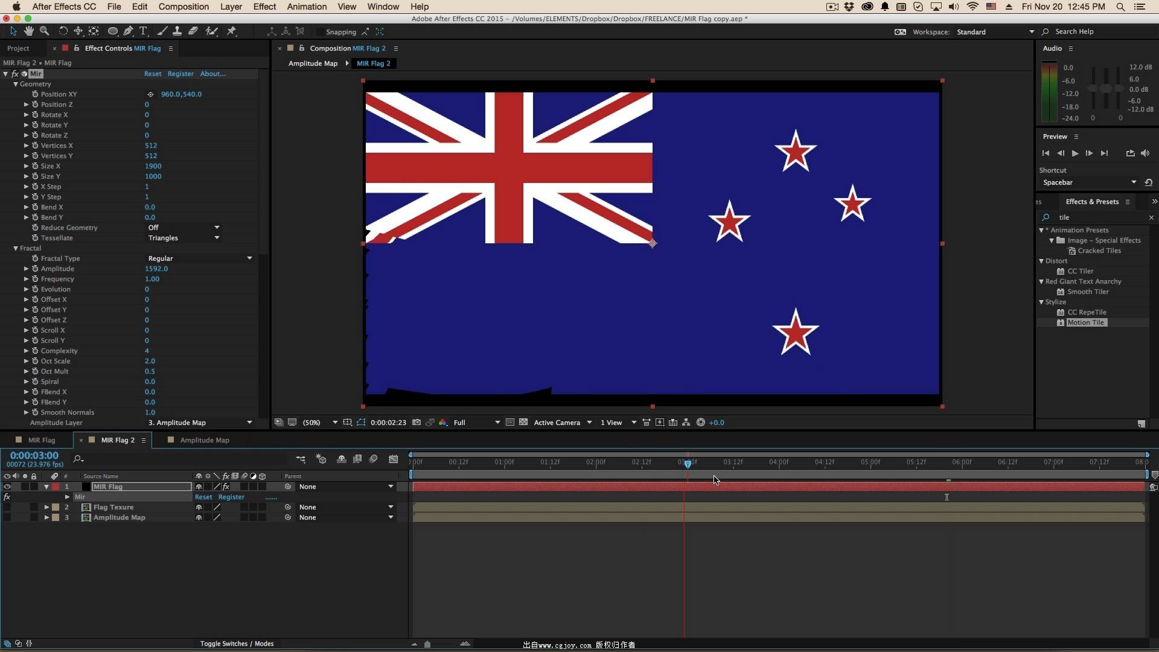Hide the MIR Flag layer eye
1159x652 pixels.
[7, 487]
